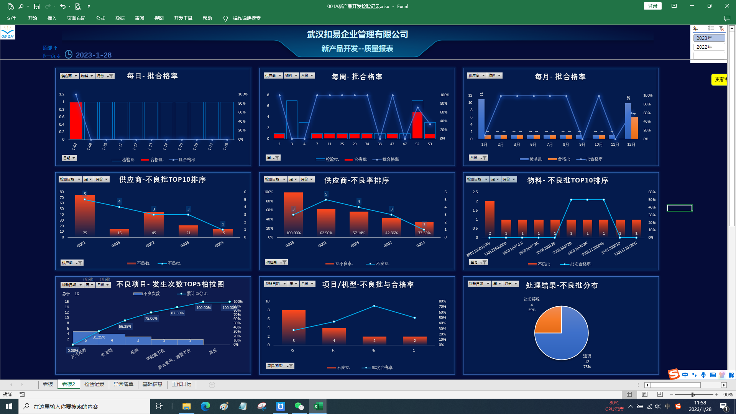Open the Windows Start menu
Viewport: 736px width, 414px height.
point(9,406)
